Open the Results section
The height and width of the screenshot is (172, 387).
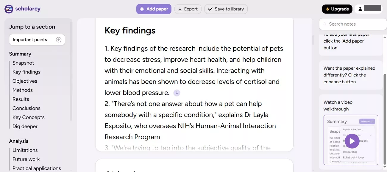click(x=21, y=99)
